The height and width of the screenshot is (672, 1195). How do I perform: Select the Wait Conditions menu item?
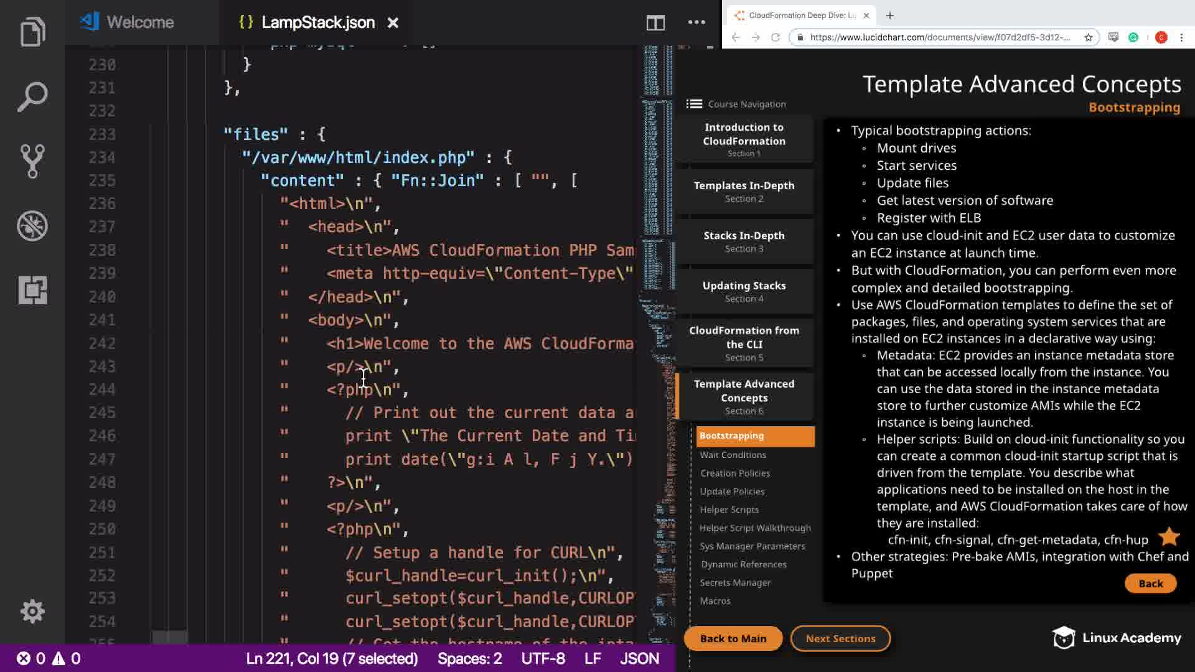coord(733,455)
